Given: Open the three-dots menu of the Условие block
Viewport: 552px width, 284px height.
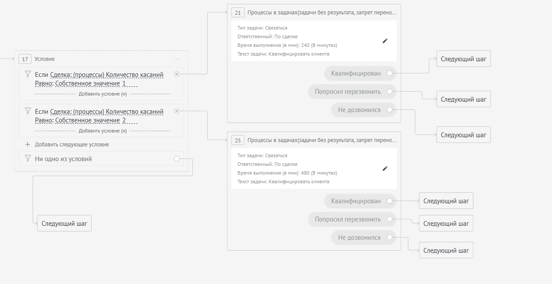Looking at the screenshot, I should tap(177, 59).
